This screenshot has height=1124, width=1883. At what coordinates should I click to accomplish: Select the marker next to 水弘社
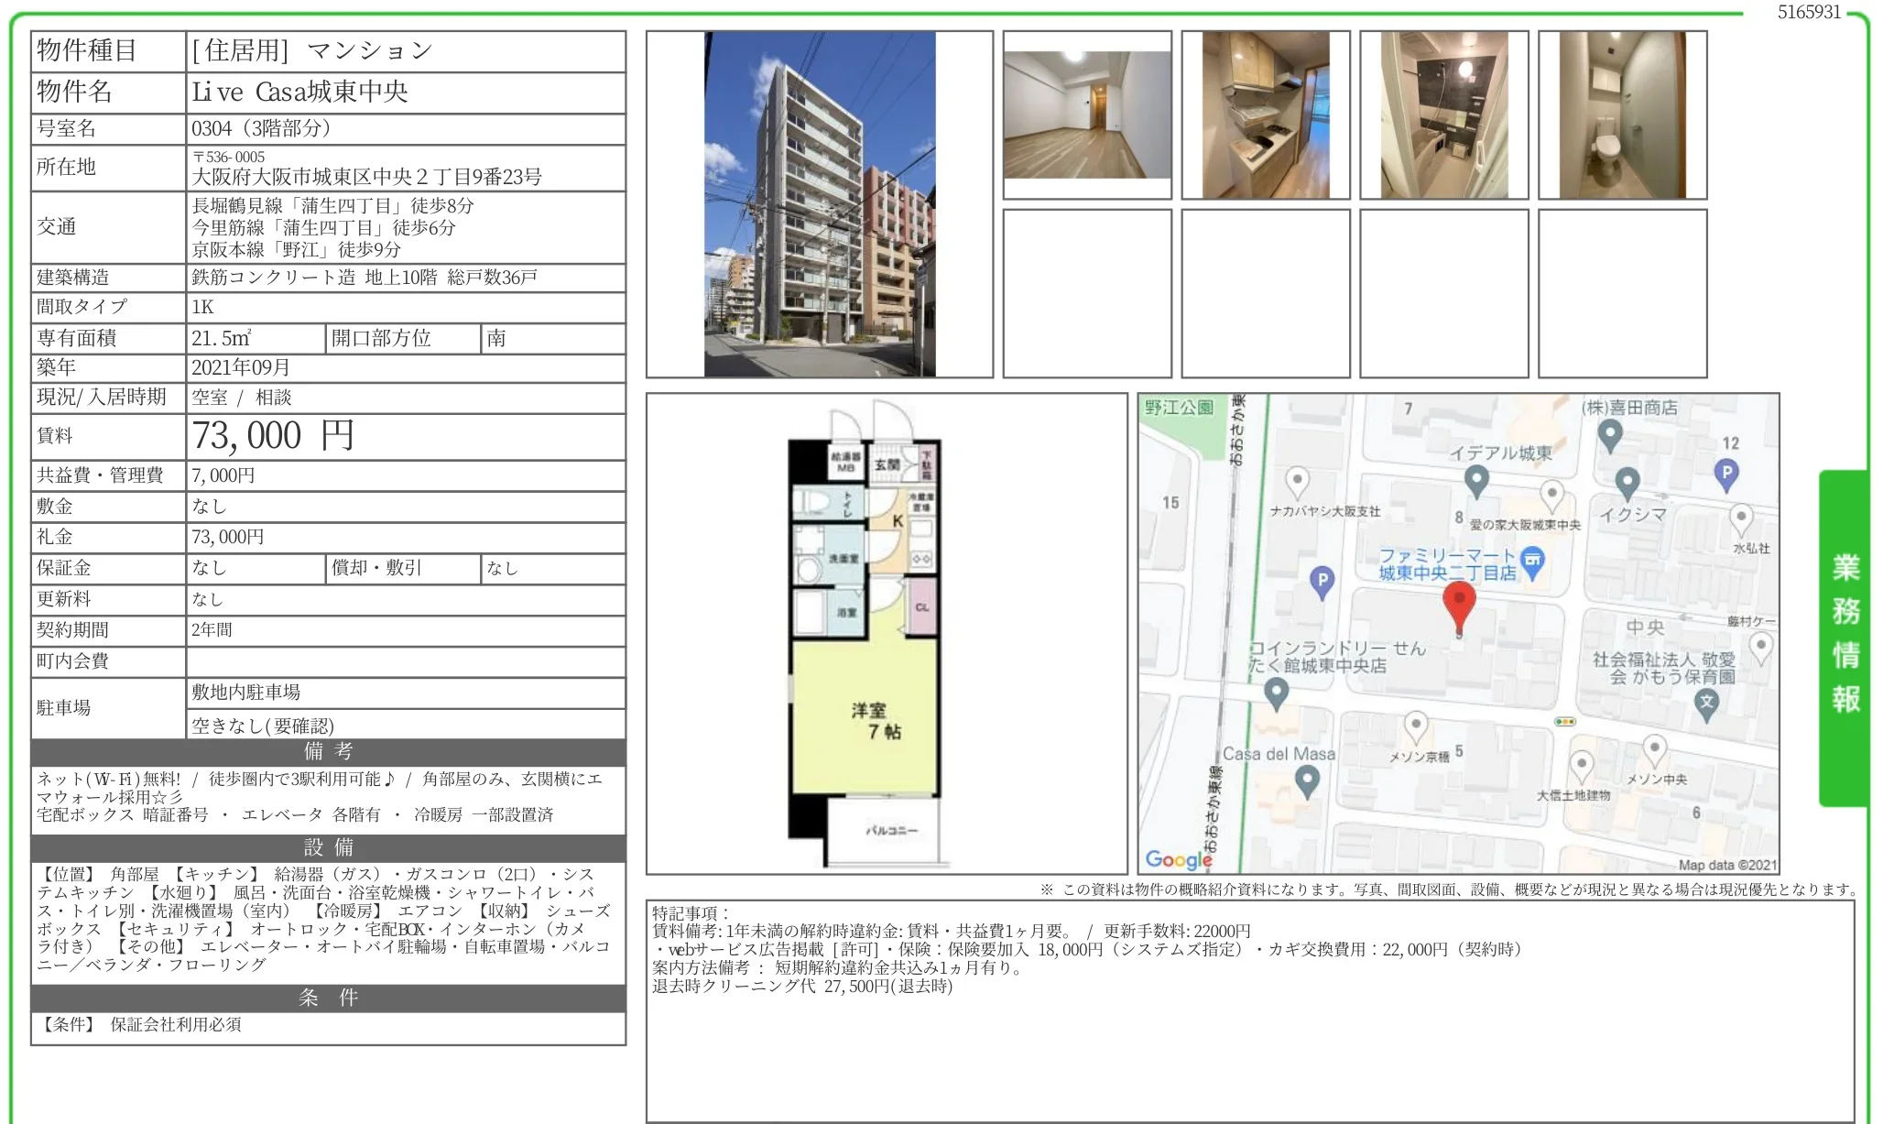(1741, 518)
